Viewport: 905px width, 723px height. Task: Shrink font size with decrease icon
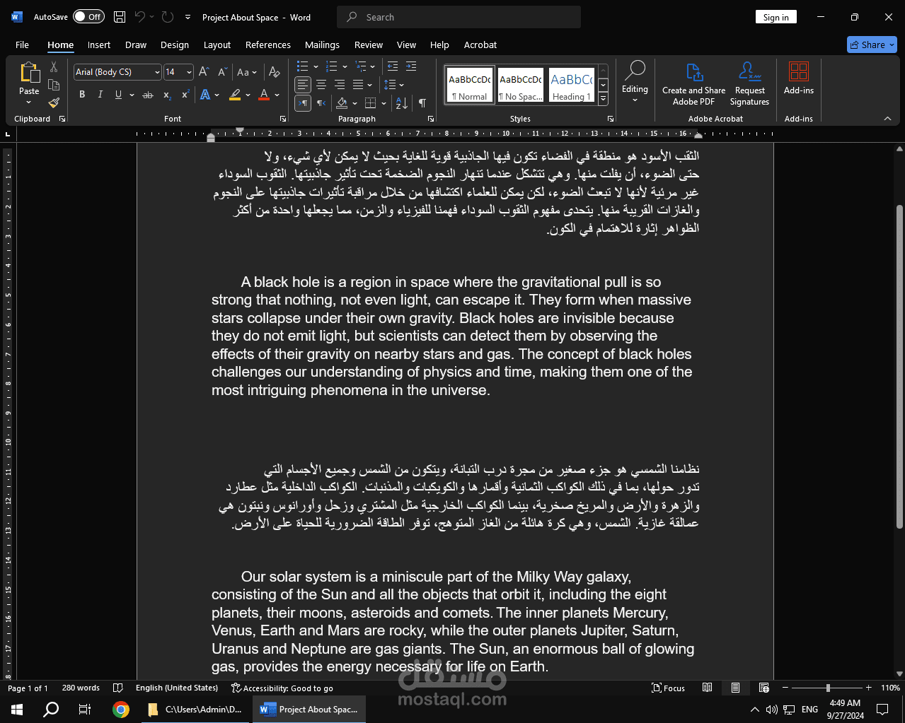(x=222, y=72)
